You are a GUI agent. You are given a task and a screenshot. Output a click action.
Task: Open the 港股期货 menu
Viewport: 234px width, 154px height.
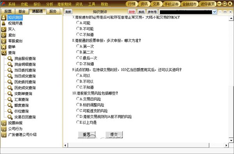tap(64, 4)
